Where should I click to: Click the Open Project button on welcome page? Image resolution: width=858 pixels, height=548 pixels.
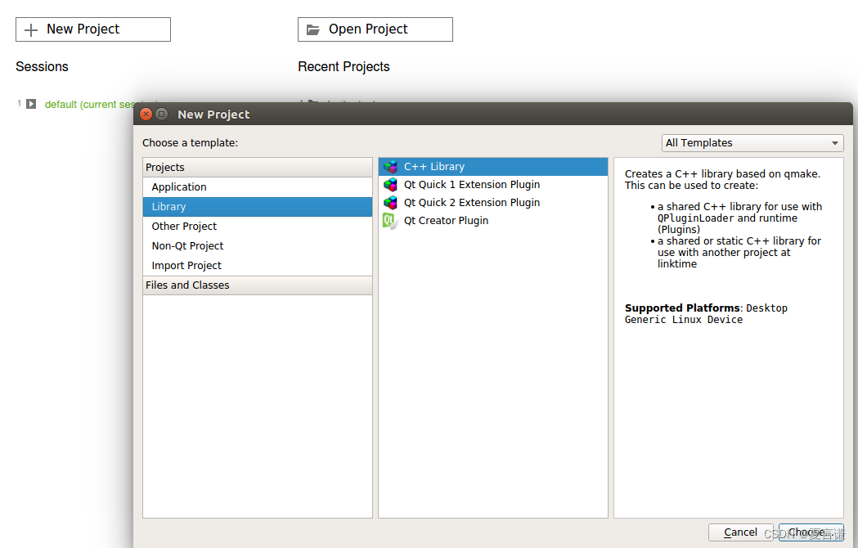[x=375, y=29]
